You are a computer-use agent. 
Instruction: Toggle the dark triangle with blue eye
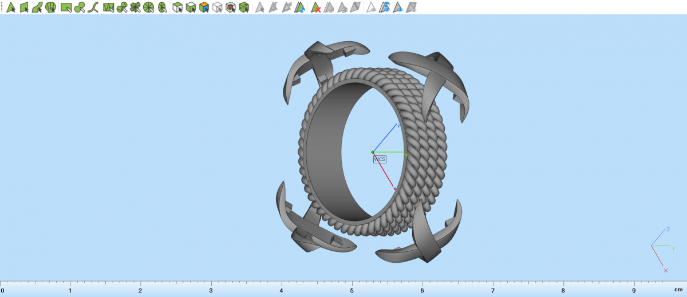(x=397, y=7)
